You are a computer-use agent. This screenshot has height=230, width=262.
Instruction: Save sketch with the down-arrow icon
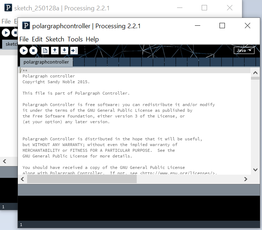(x=64, y=50)
